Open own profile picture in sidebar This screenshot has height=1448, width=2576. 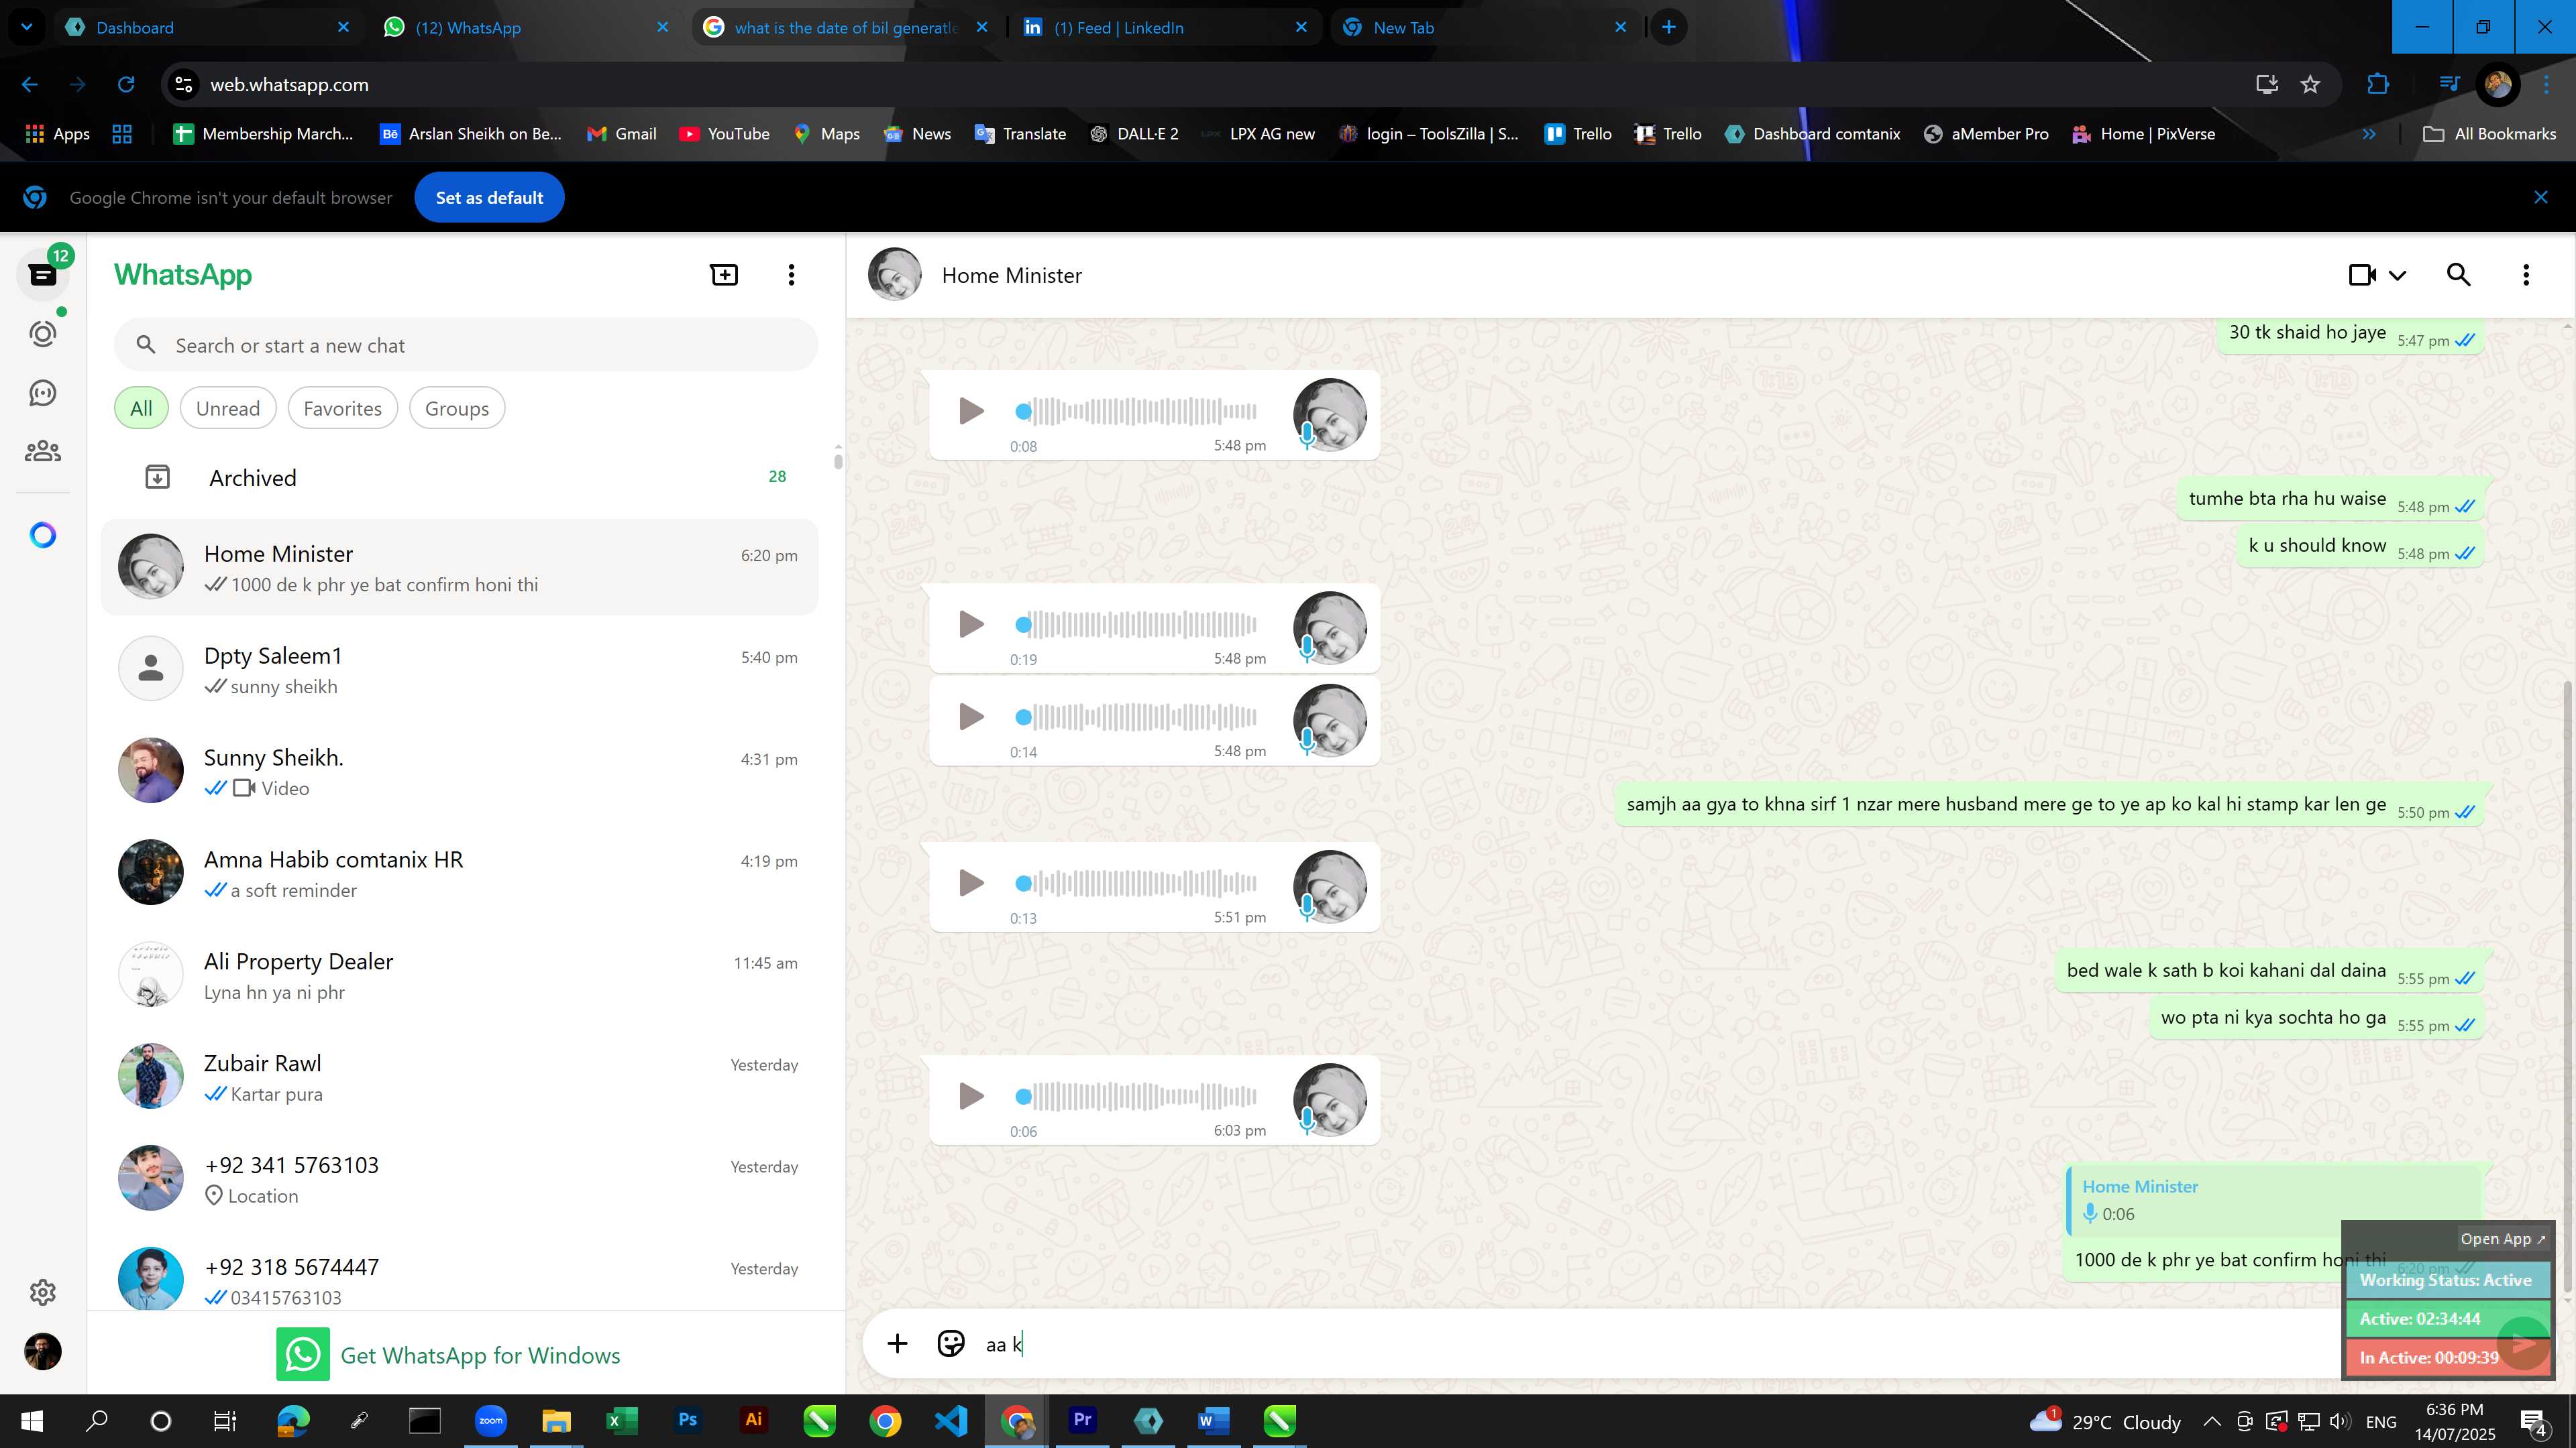pyautogui.click(x=43, y=1352)
